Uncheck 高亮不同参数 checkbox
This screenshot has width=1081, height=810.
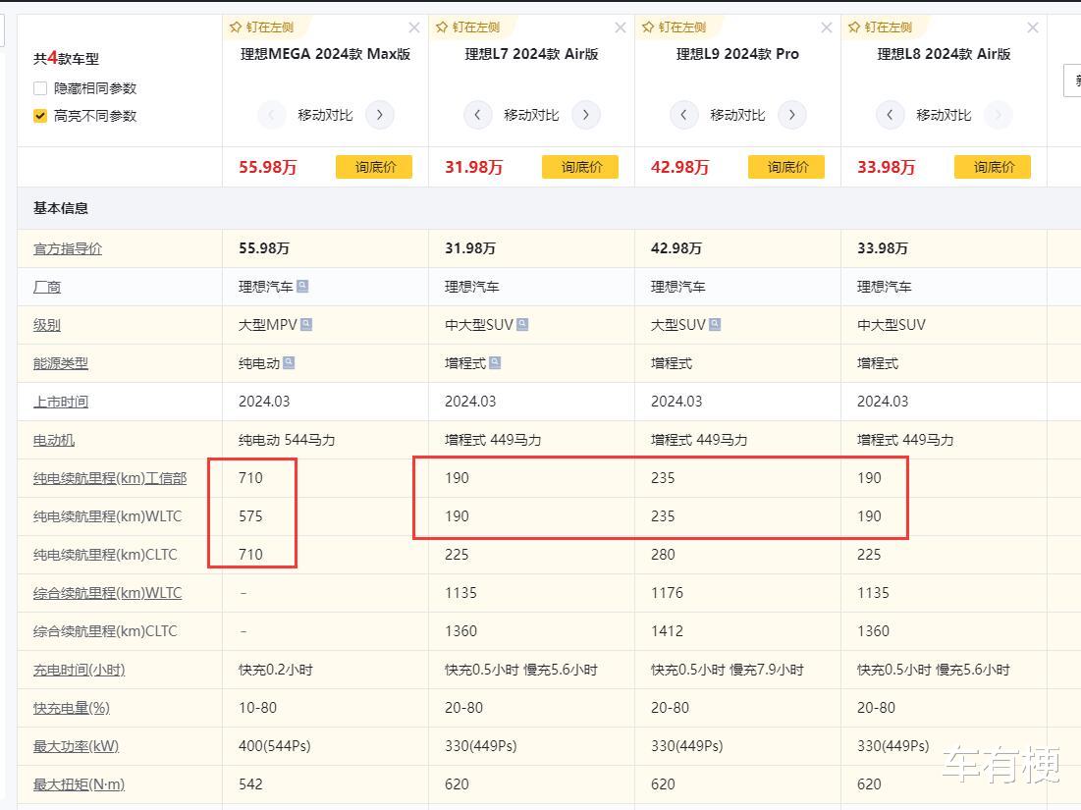coord(40,116)
